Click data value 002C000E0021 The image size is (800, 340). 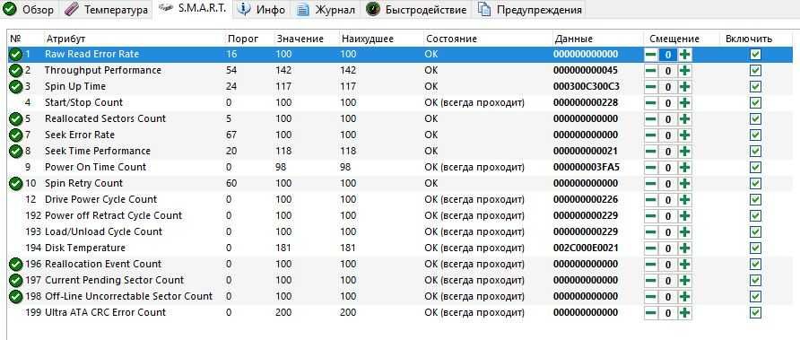tap(587, 248)
